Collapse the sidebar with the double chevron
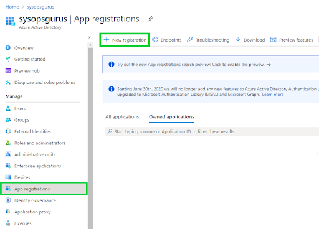Image resolution: width=319 pixels, height=229 pixels. point(89,37)
